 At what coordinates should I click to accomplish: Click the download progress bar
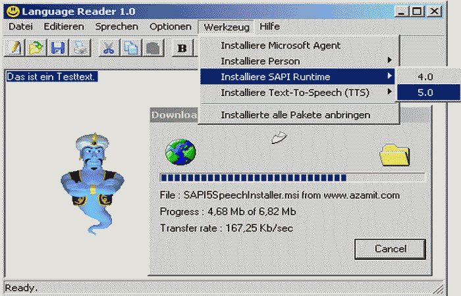click(292, 178)
